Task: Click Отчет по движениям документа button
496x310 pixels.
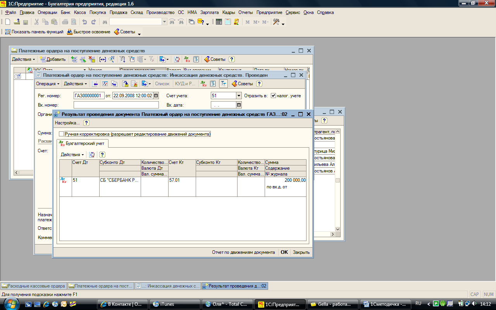Action: pos(243,252)
